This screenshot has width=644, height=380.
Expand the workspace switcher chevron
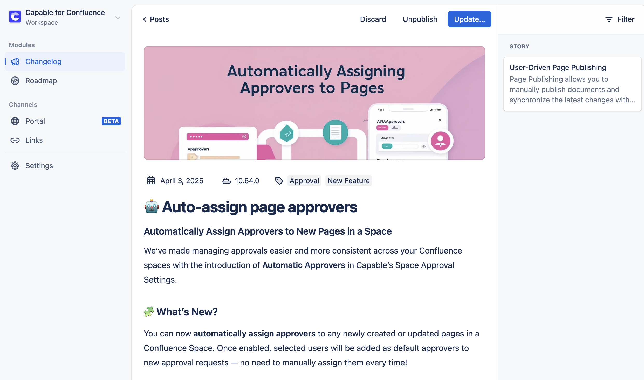[118, 18]
